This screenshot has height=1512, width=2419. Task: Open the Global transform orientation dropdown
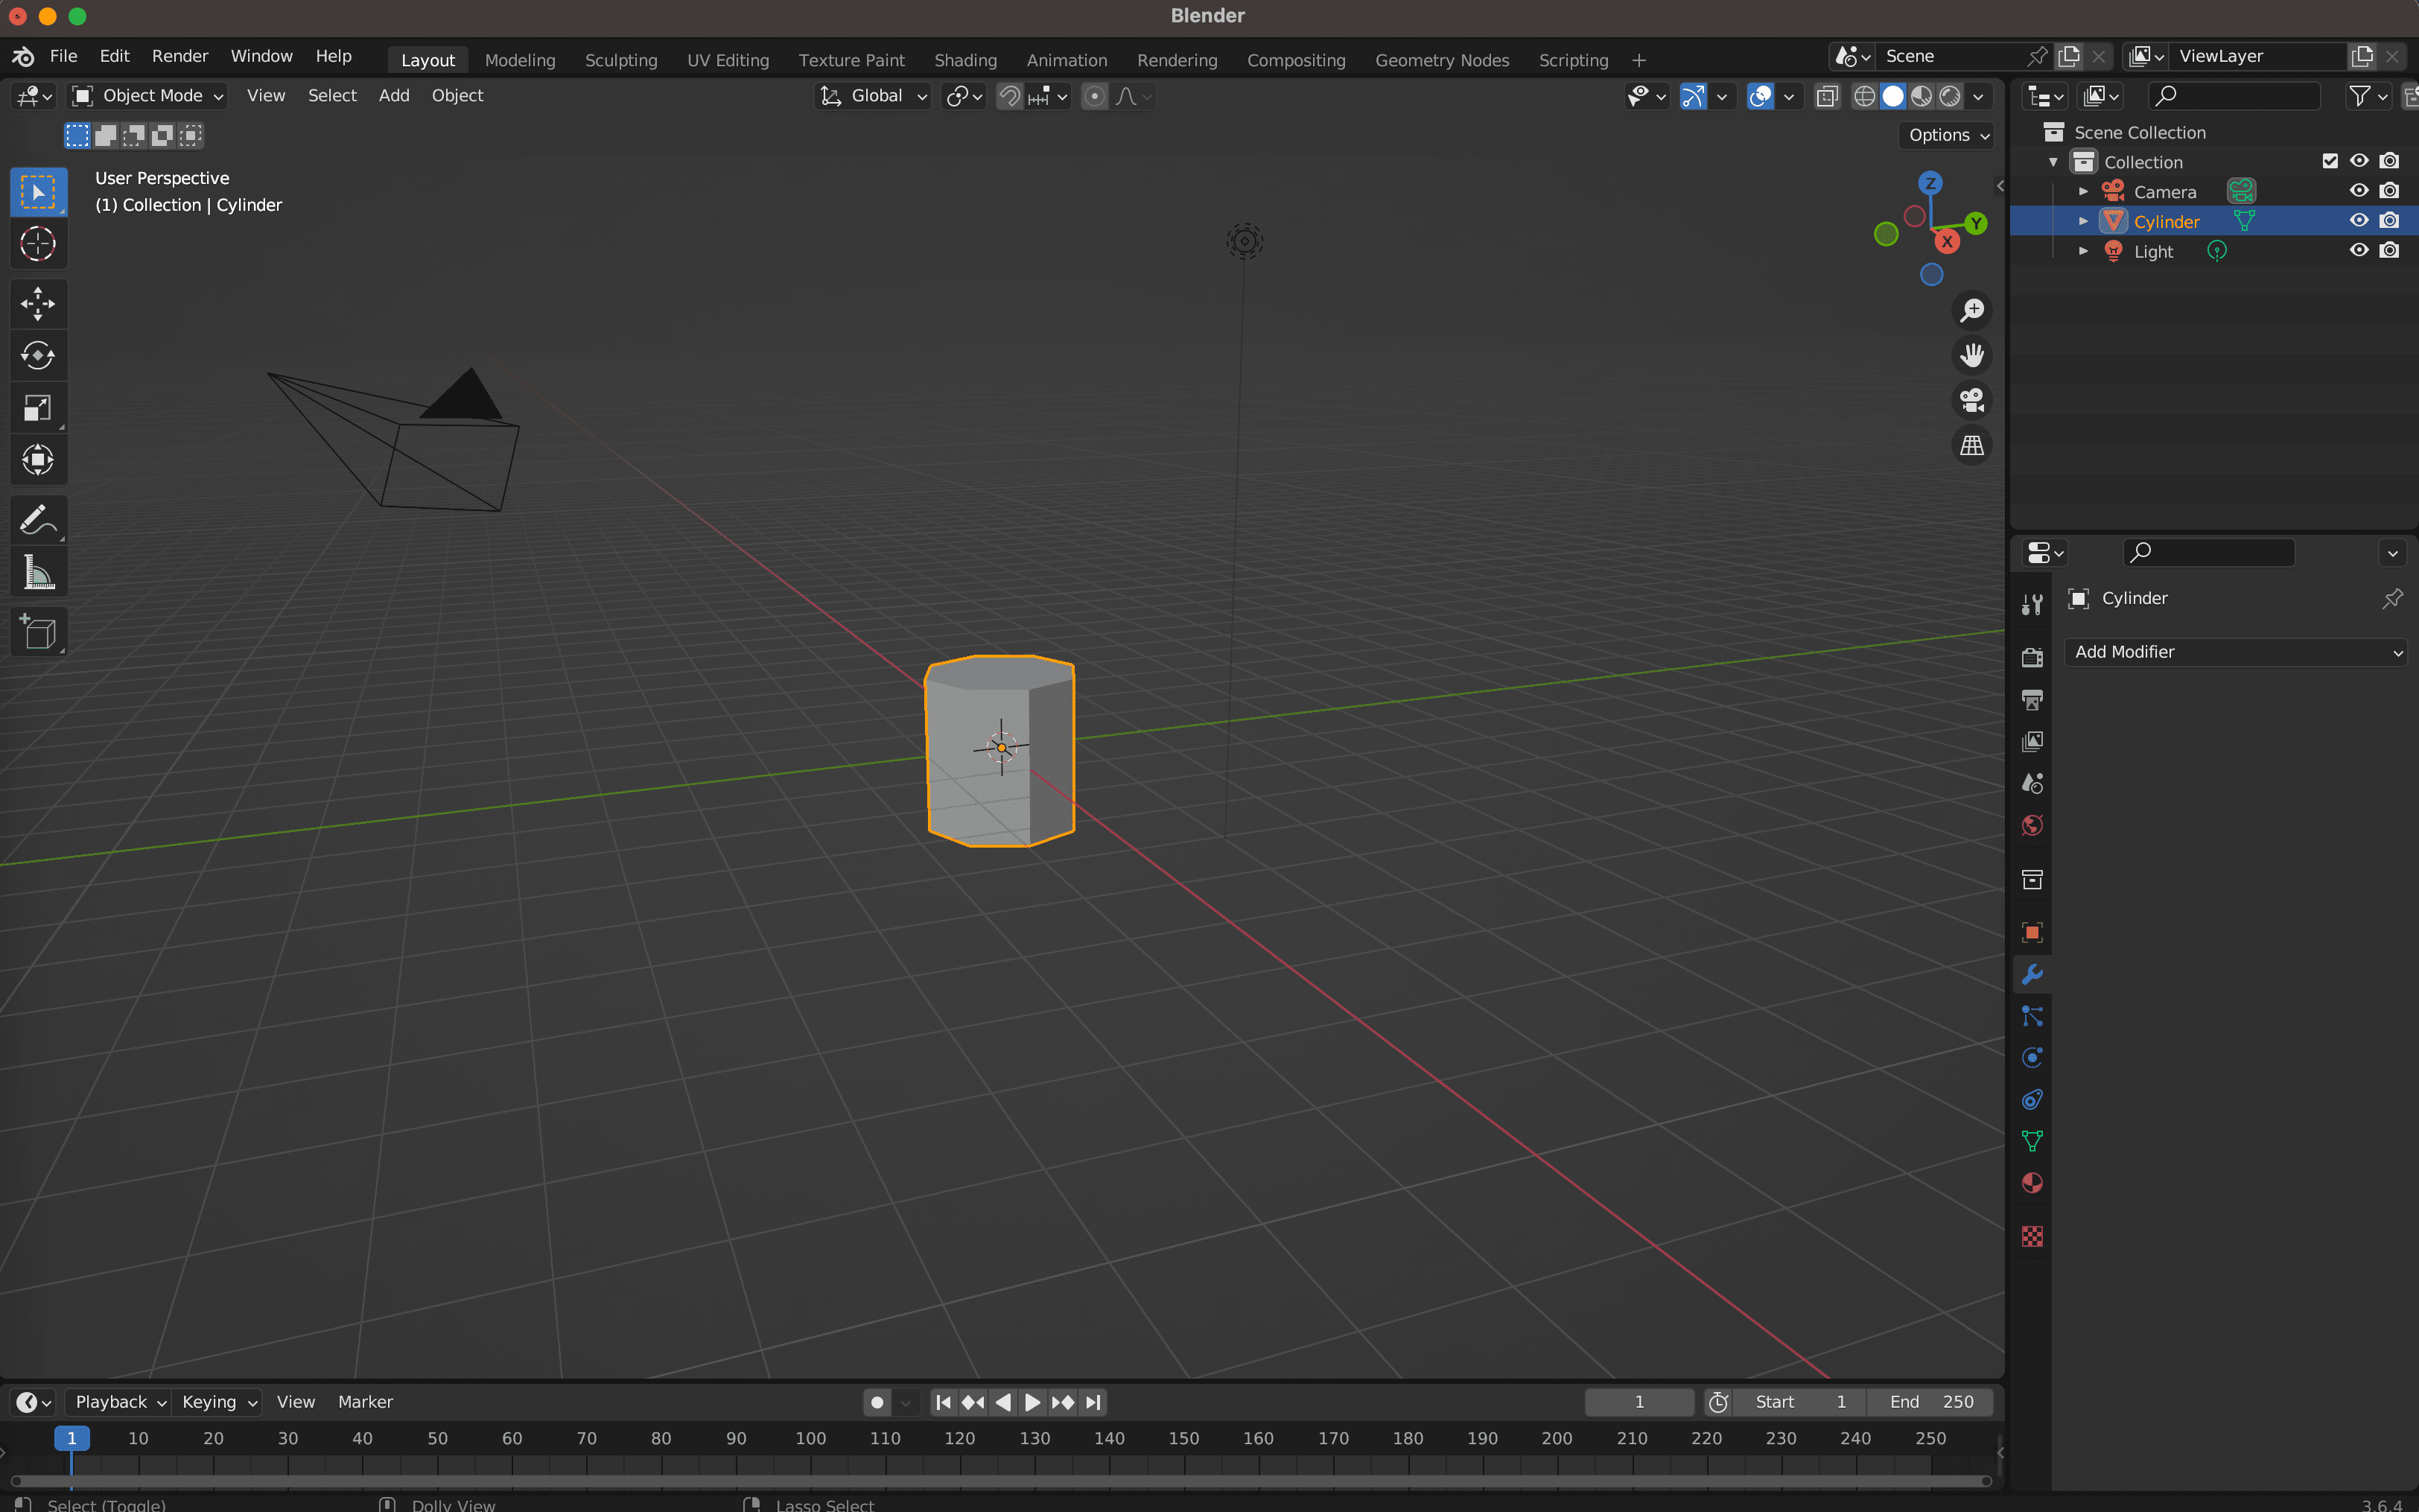click(x=874, y=96)
